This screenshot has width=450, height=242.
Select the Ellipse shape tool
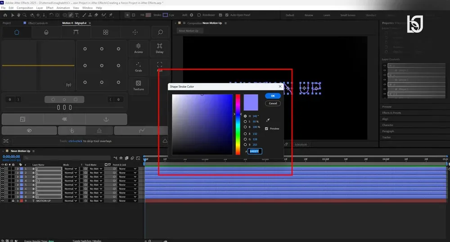65,15
